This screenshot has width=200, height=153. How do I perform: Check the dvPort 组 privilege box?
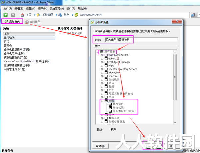click(106, 59)
